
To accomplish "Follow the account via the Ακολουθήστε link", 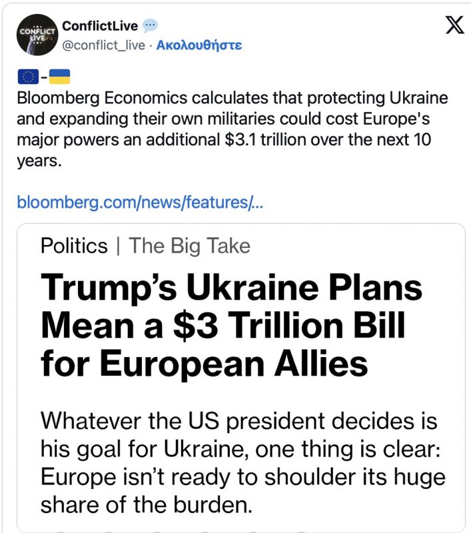I will point(199,45).
